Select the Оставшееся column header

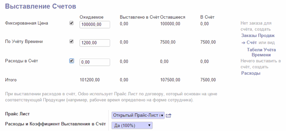click(173, 17)
